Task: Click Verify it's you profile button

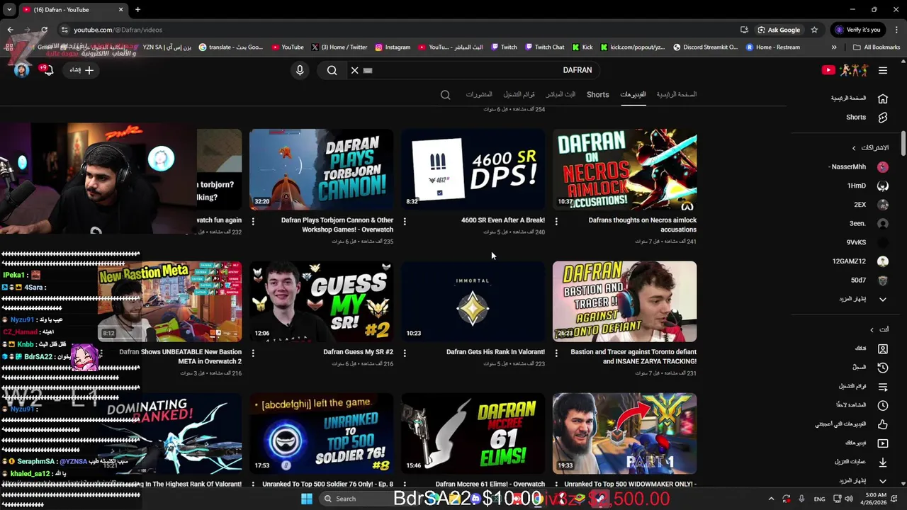Action: pos(857,30)
